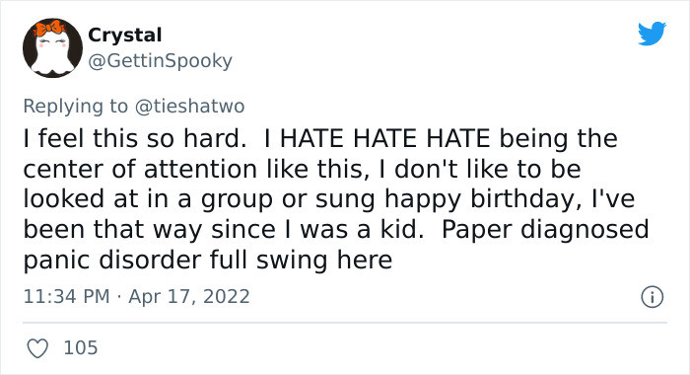Click the divider line above the likes
The image size is (690, 375).
click(x=345, y=323)
